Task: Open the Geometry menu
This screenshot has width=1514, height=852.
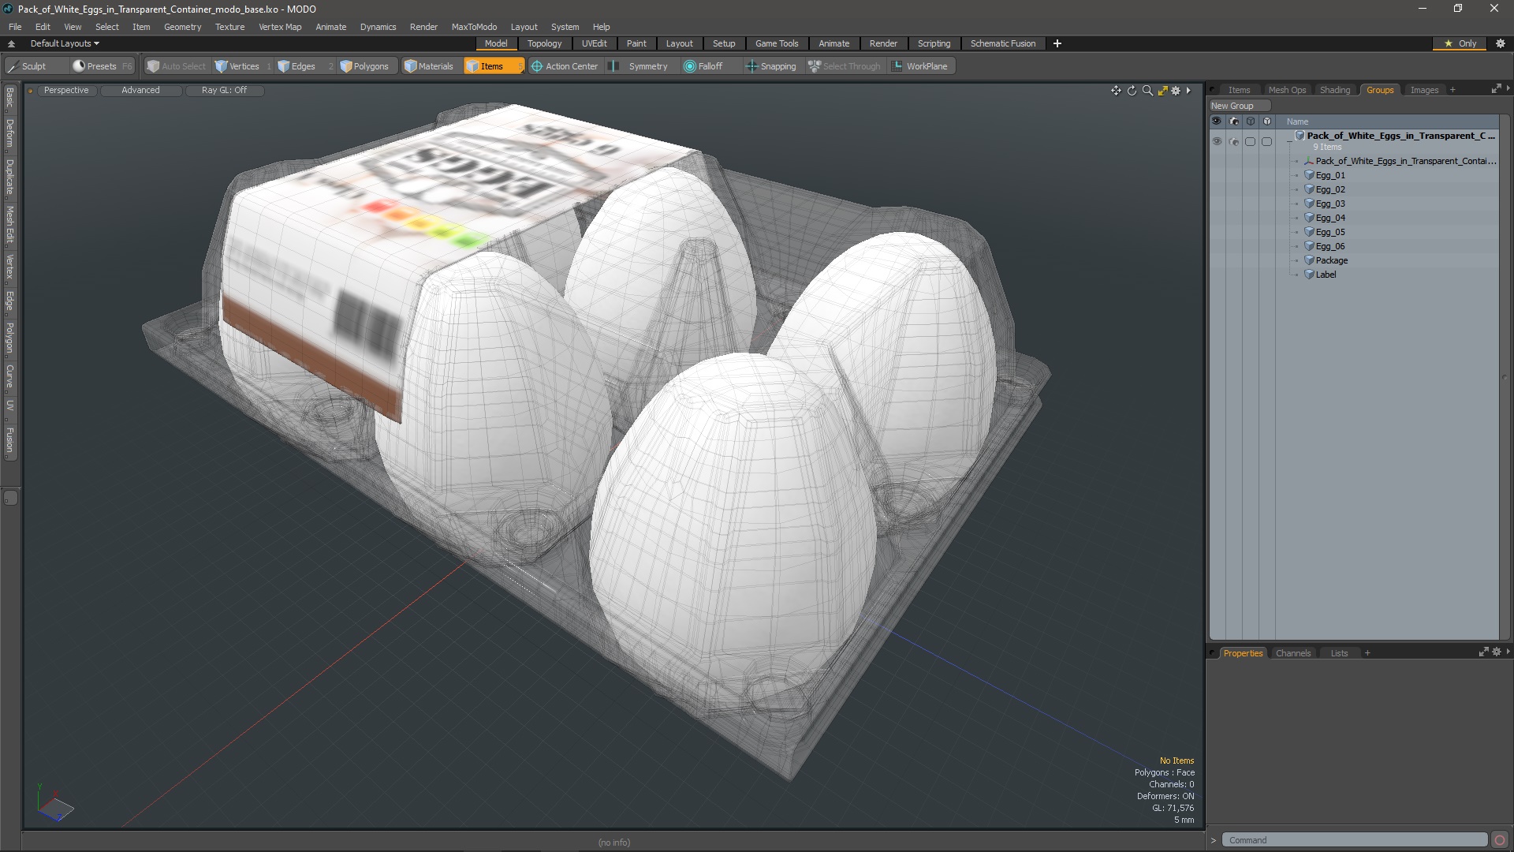Action: [182, 27]
